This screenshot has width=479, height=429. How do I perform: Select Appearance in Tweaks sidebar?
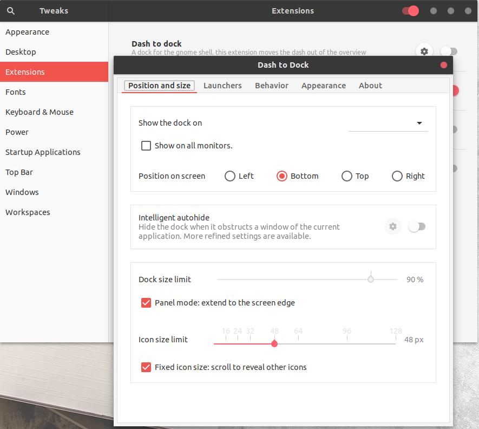click(54, 32)
